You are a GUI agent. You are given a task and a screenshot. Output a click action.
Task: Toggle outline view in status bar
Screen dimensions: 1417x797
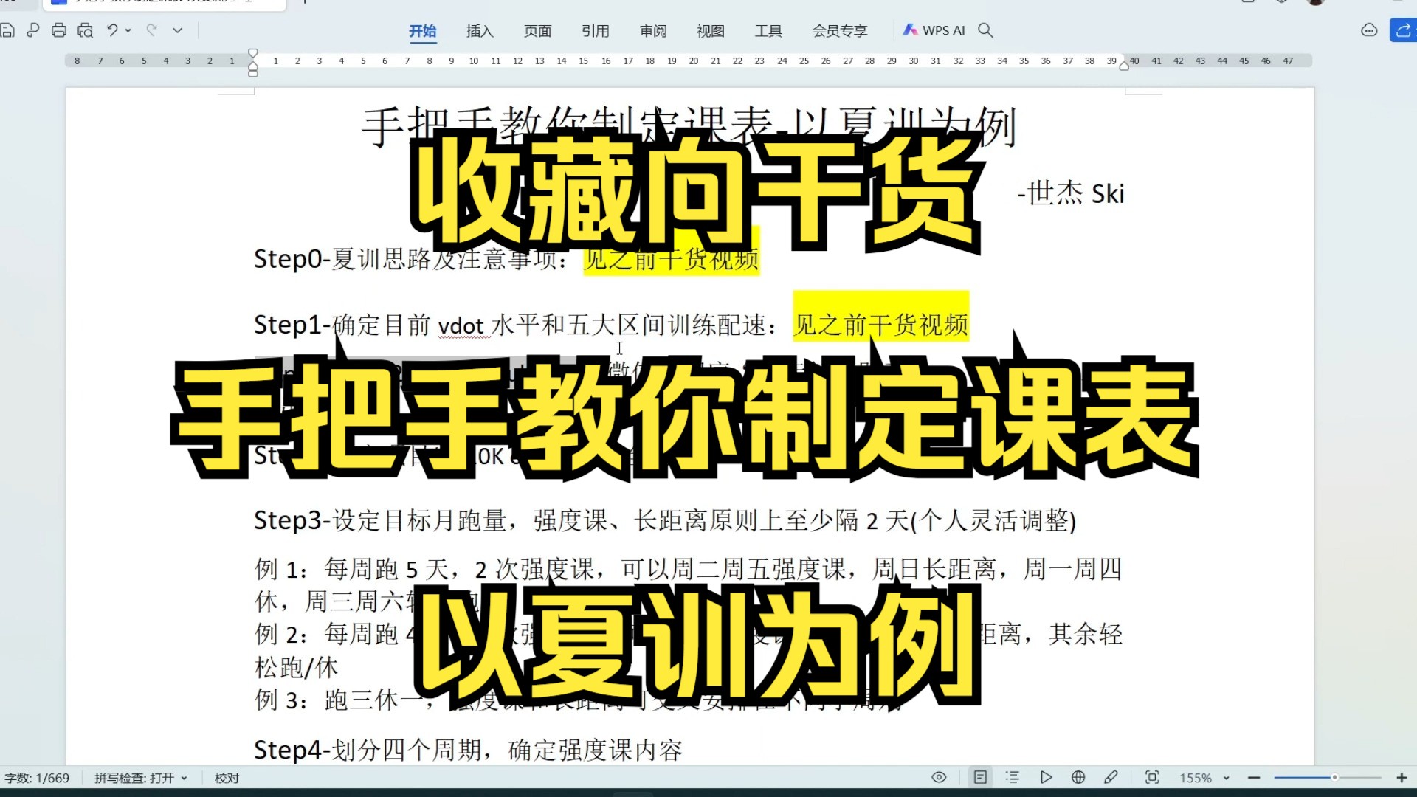click(1013, 777)
